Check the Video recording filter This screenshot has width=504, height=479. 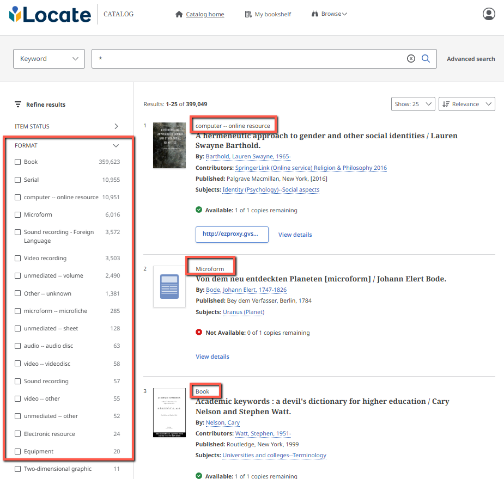tap(17, 257)
